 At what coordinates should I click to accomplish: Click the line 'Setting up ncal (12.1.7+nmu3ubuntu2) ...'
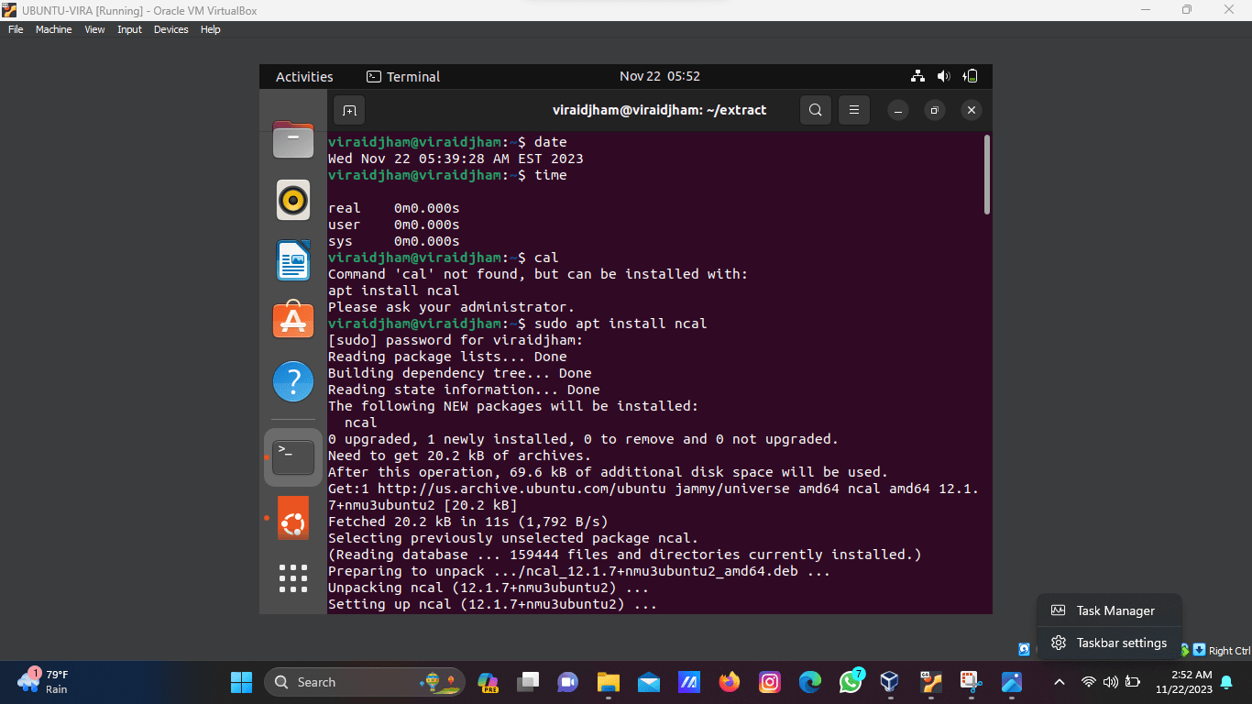coord(492,604)
